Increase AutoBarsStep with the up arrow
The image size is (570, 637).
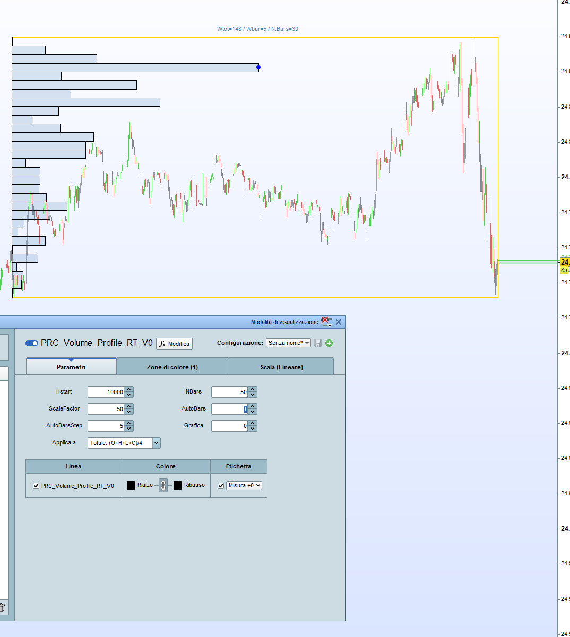[x=129, y=423]
